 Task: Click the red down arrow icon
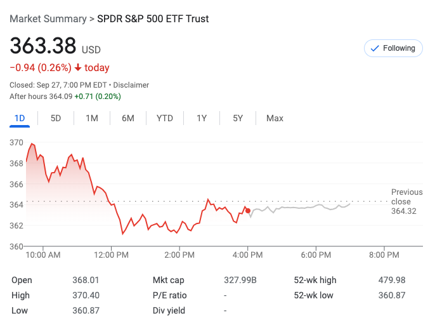pyautogui.click(x=77, y=68)
